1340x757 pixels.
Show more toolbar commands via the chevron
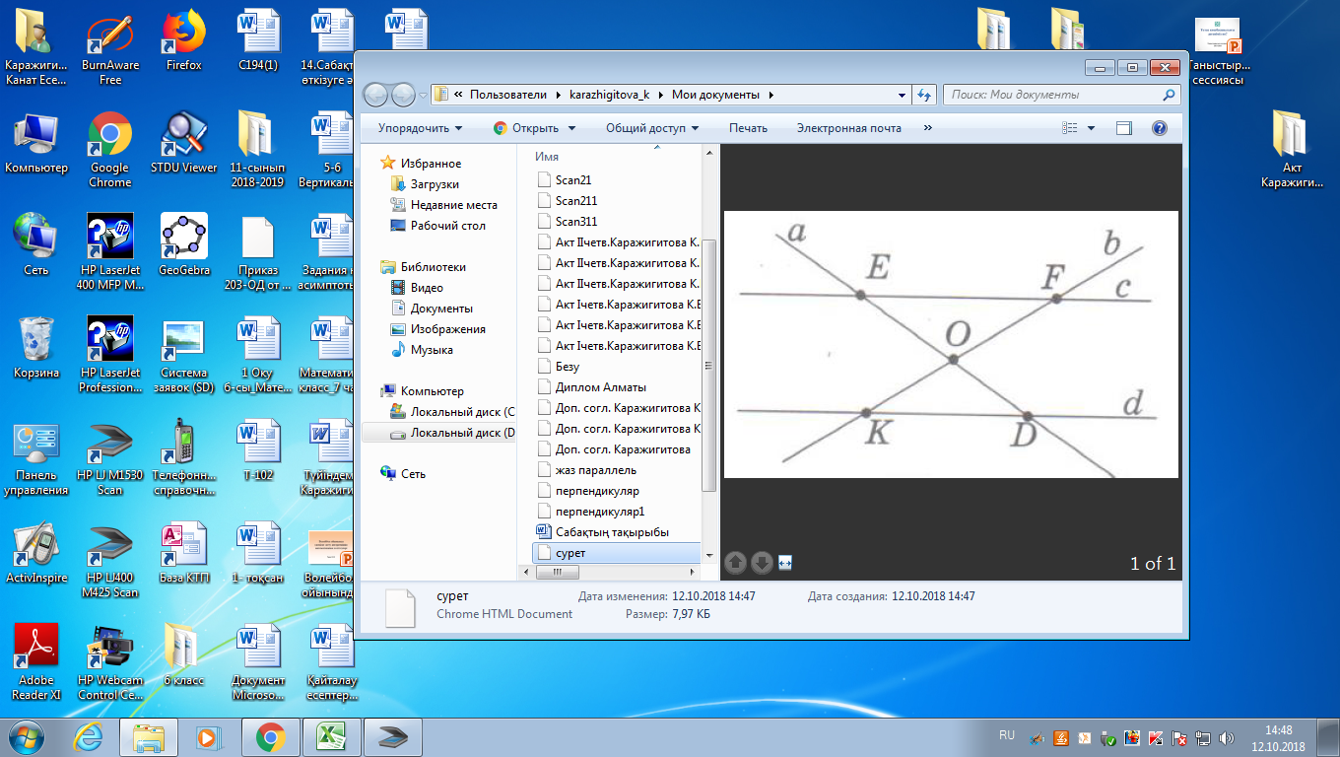click(927, 128)
